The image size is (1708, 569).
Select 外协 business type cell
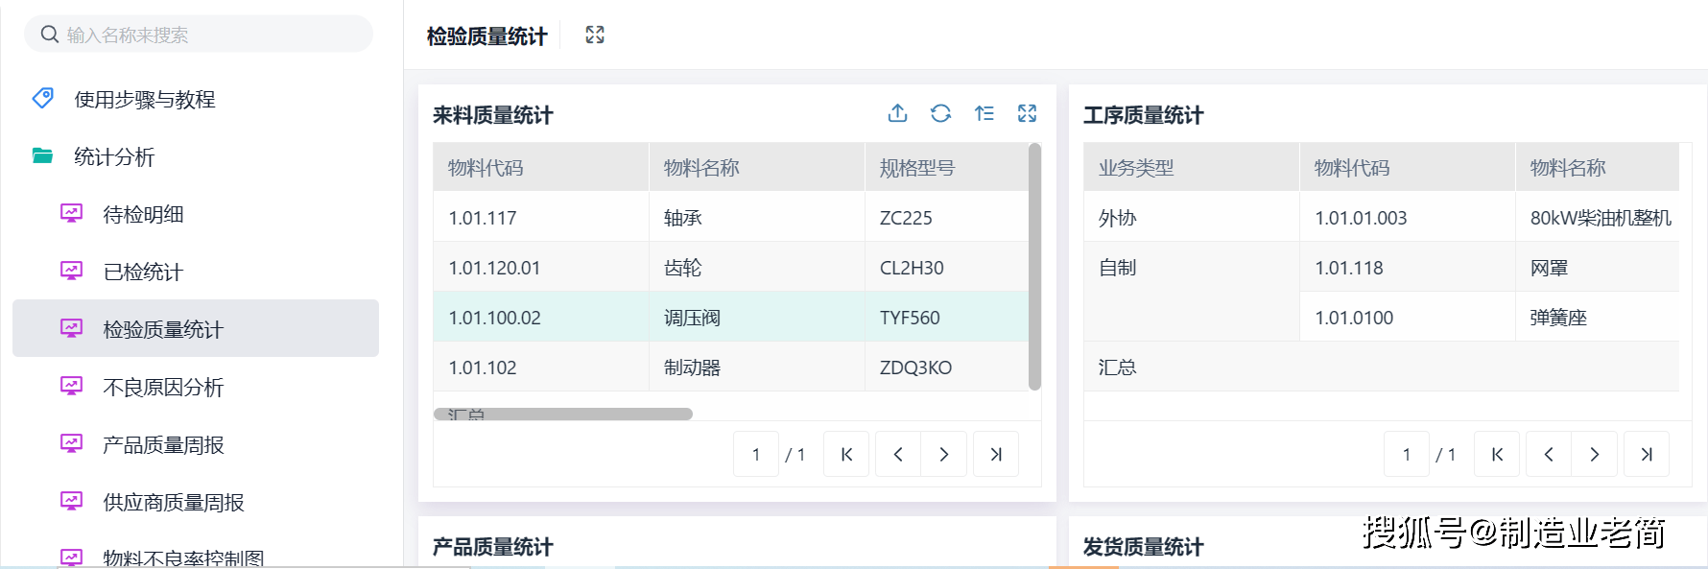click(x=1192, y=217)
